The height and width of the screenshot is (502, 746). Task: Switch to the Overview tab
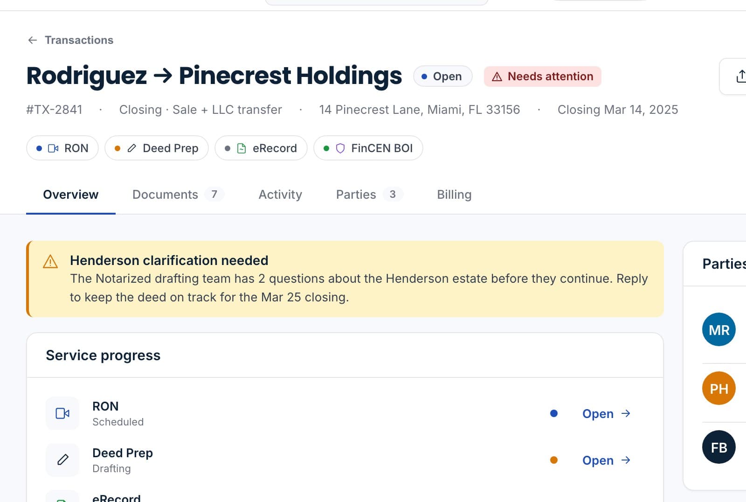[71, 195]
